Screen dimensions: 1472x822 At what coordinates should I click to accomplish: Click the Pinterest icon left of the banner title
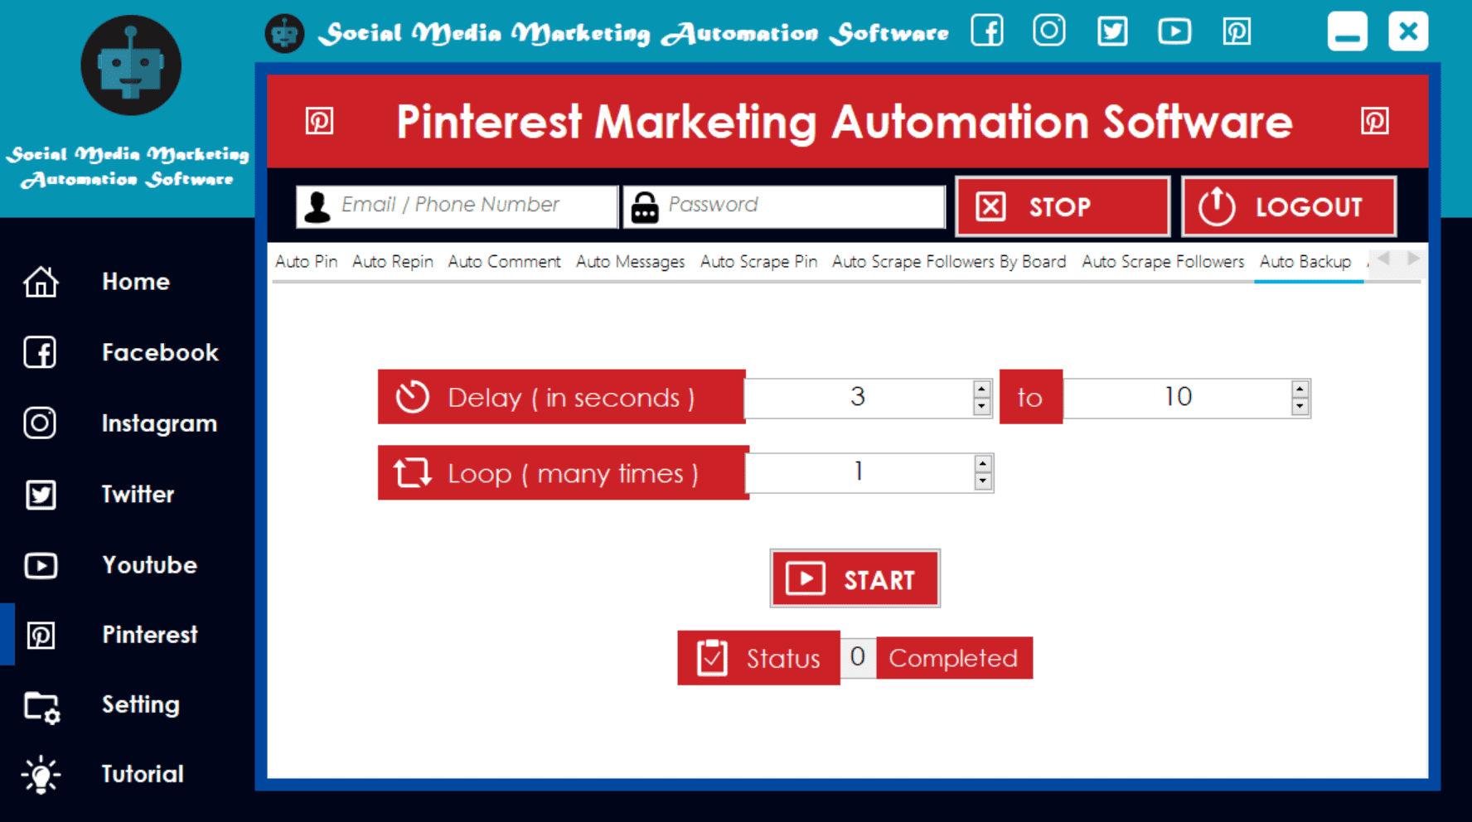[x=320, y=121]
